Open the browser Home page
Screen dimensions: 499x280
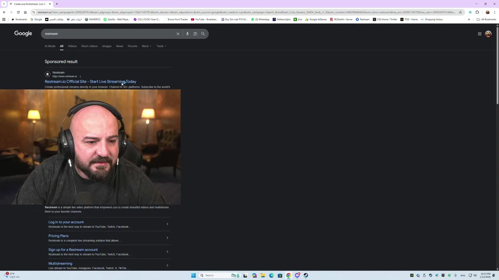click(x=25, y=12)
